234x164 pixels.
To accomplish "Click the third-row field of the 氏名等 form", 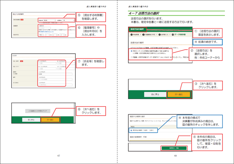I will 55,74.
